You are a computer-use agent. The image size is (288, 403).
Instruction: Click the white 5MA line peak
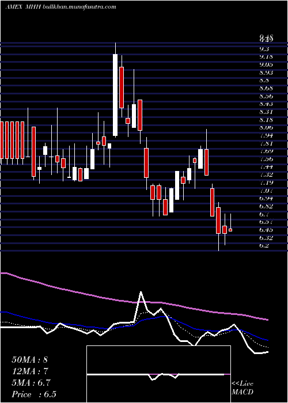coord(141,292)
